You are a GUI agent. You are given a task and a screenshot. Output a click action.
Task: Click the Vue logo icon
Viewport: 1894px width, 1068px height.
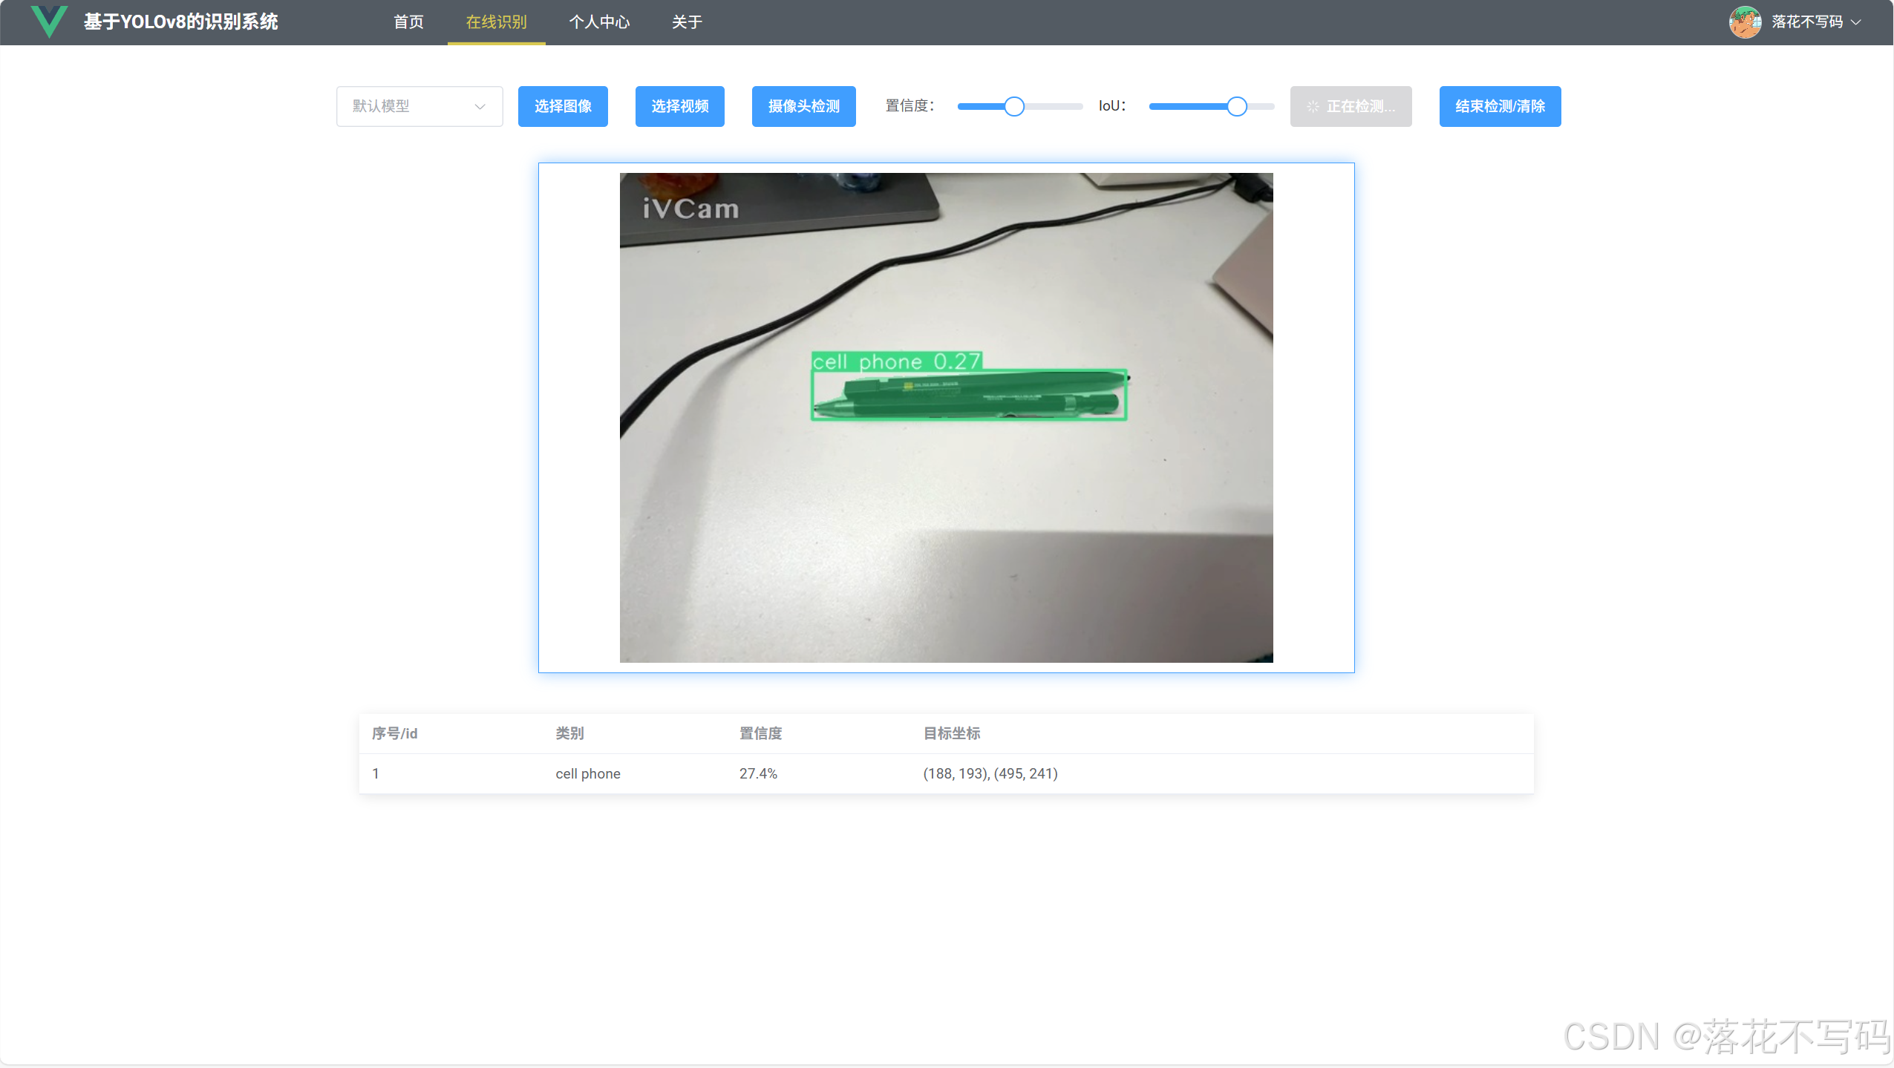[x=49, y=22]
